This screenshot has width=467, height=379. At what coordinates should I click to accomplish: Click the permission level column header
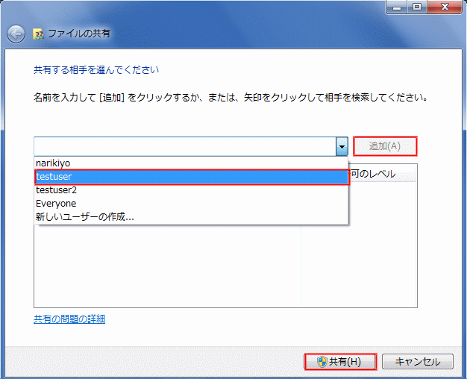click(x=383, y=174)
